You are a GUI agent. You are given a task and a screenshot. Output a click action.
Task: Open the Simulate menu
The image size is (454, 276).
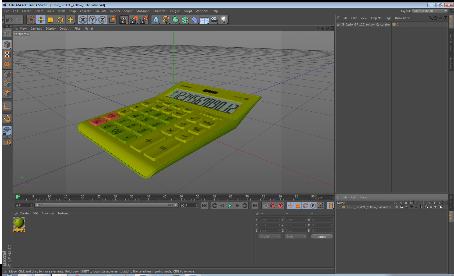[x=101, y=11]
